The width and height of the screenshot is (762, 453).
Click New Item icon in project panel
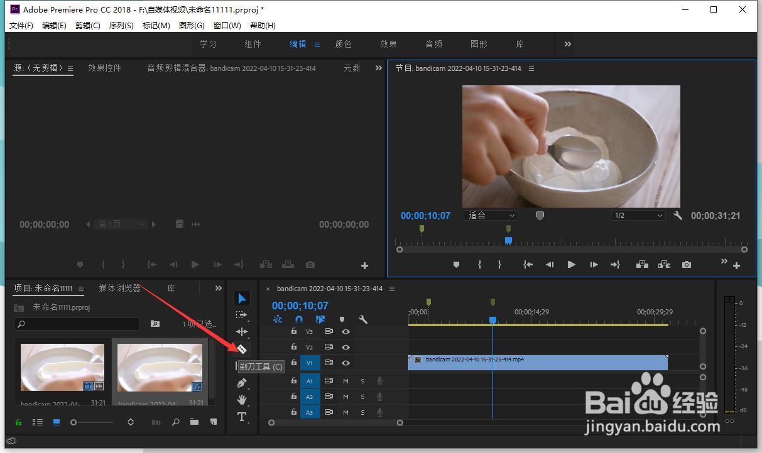click(214, 422)
